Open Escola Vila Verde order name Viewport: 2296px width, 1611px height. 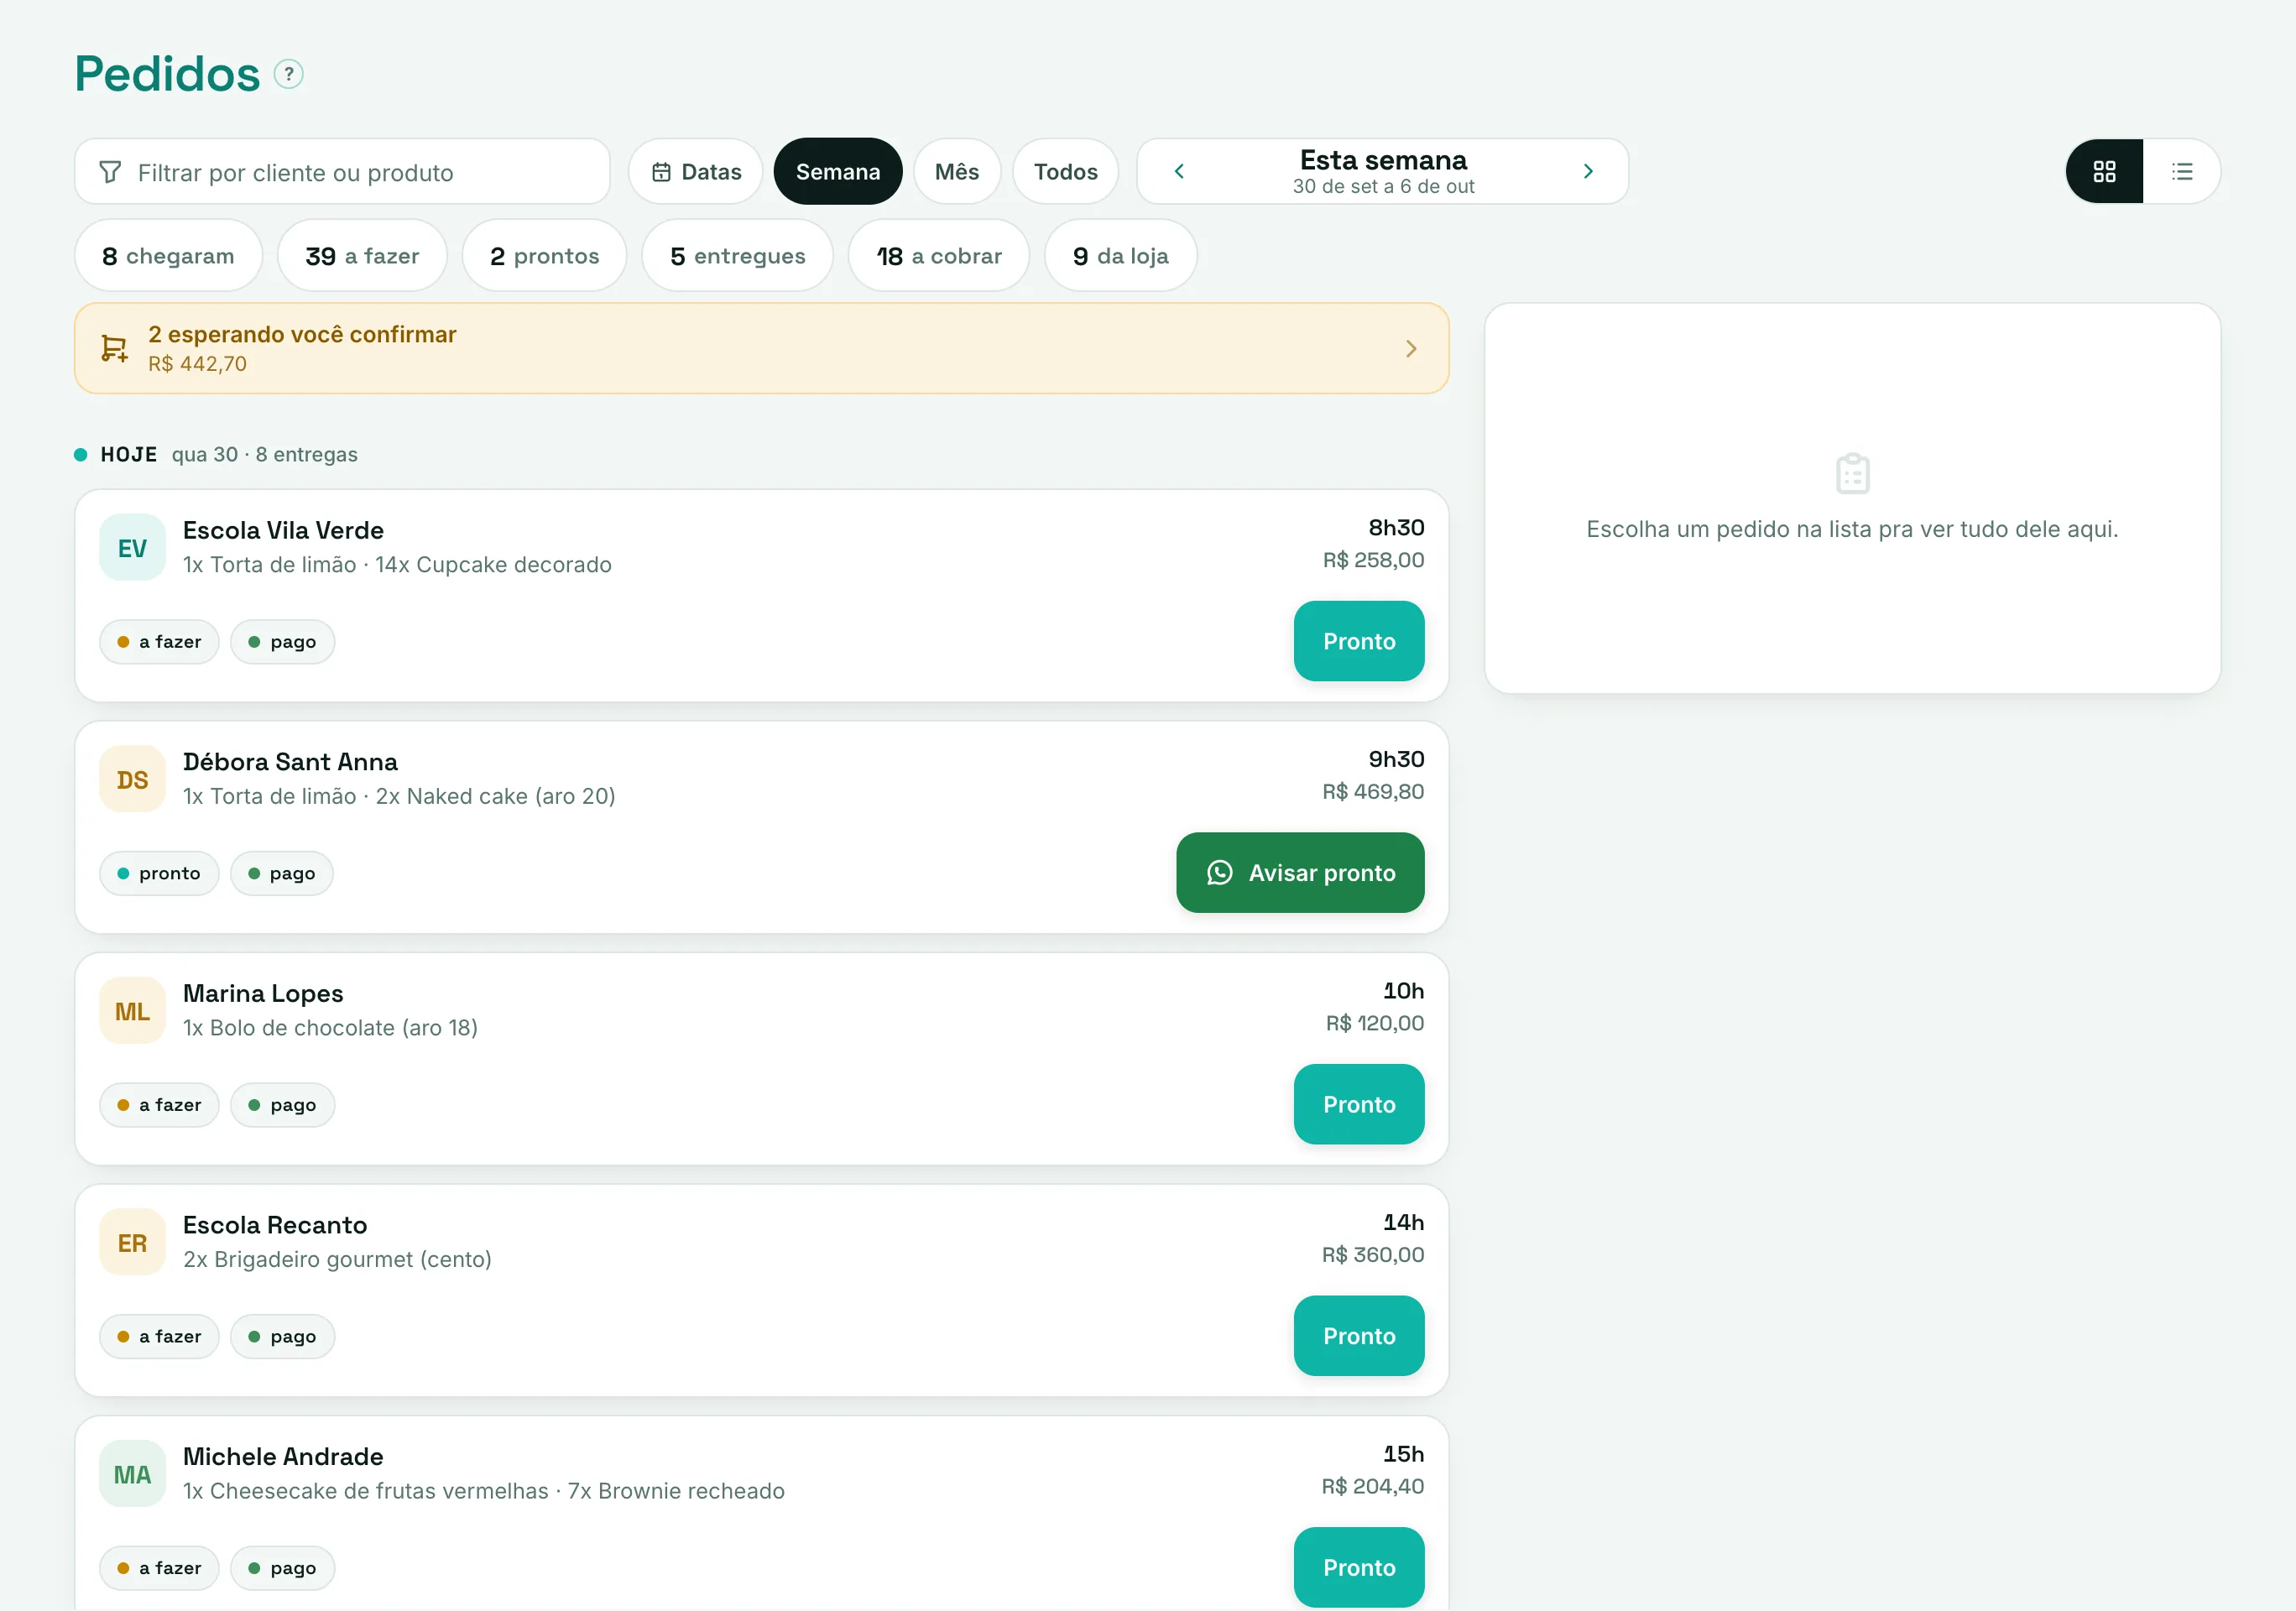283,530
